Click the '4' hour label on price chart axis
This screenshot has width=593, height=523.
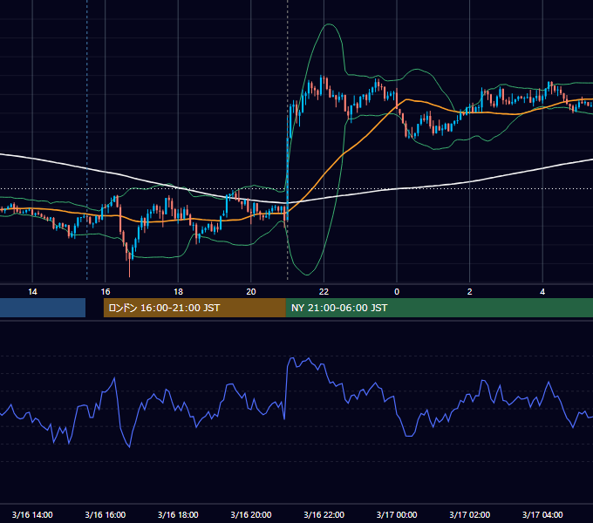point(542,292)
